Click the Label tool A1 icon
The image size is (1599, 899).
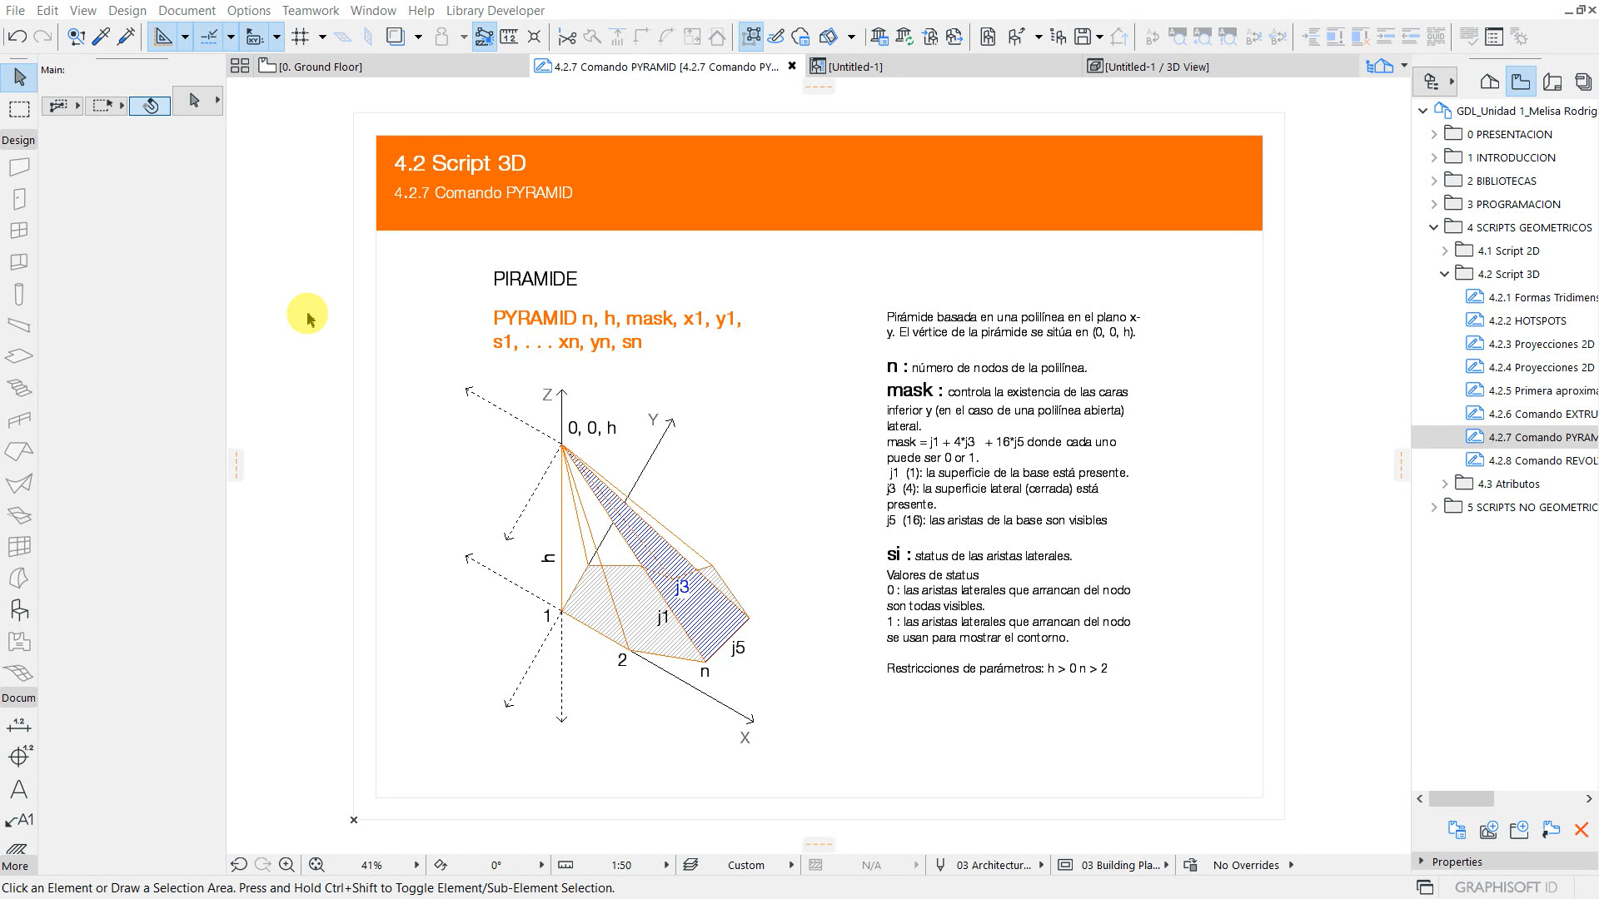[x=19, y=820]
